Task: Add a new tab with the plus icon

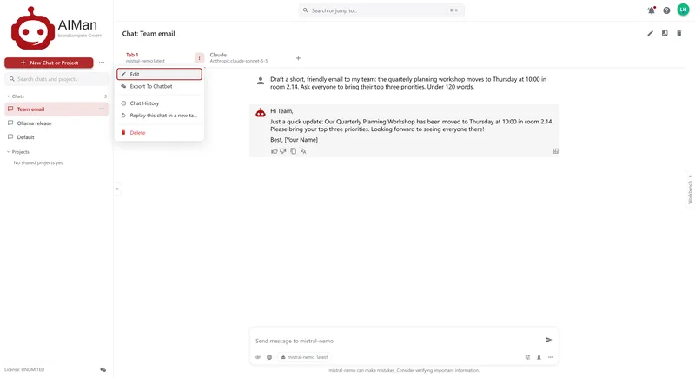Action: [x=298, y=58]
